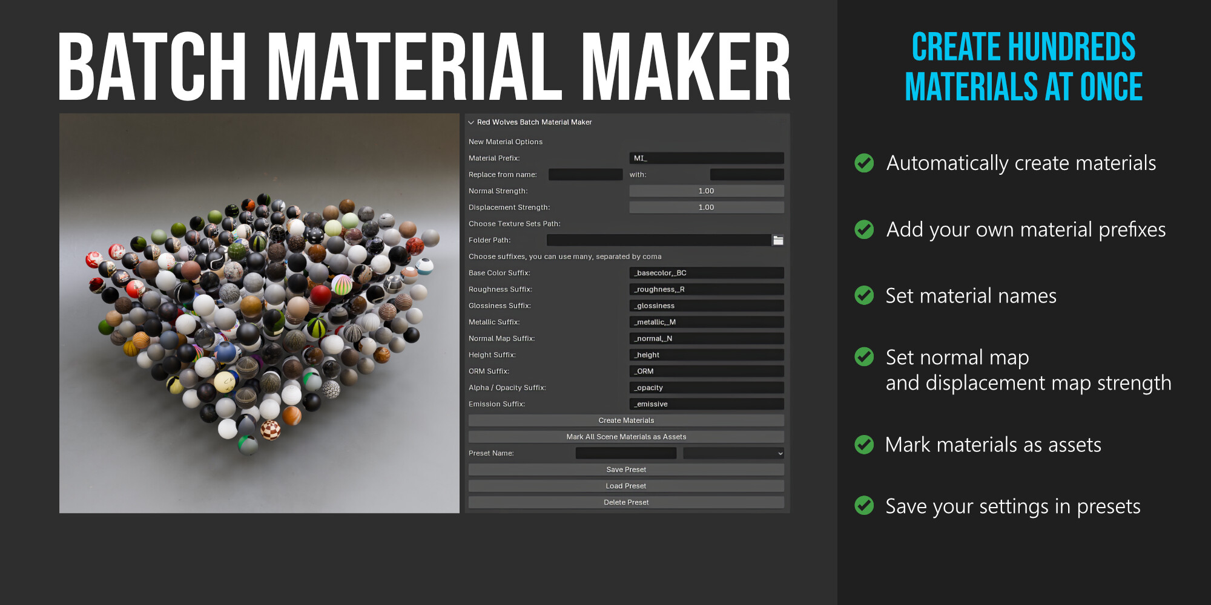The image size is (1211, 605).
Task: Click the Replace from name input field
Action: click(x=586, y=175)
